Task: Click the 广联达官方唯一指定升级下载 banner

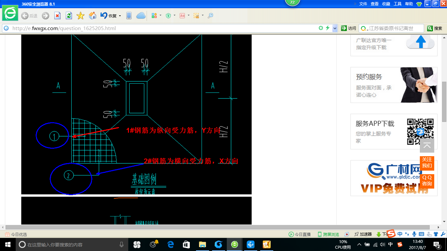Action: point(394,45)
